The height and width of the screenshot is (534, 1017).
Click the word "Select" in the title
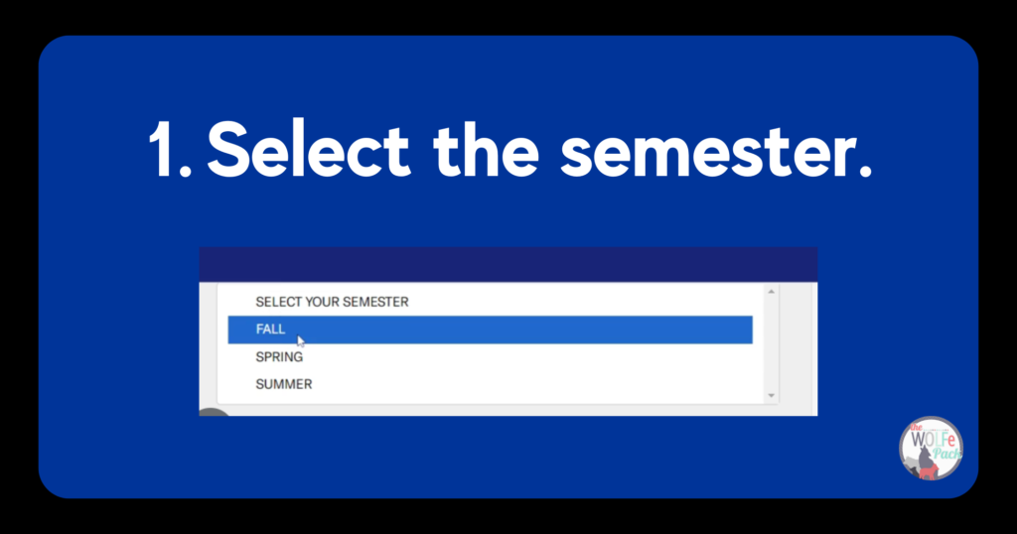click(x=309, y=150)
